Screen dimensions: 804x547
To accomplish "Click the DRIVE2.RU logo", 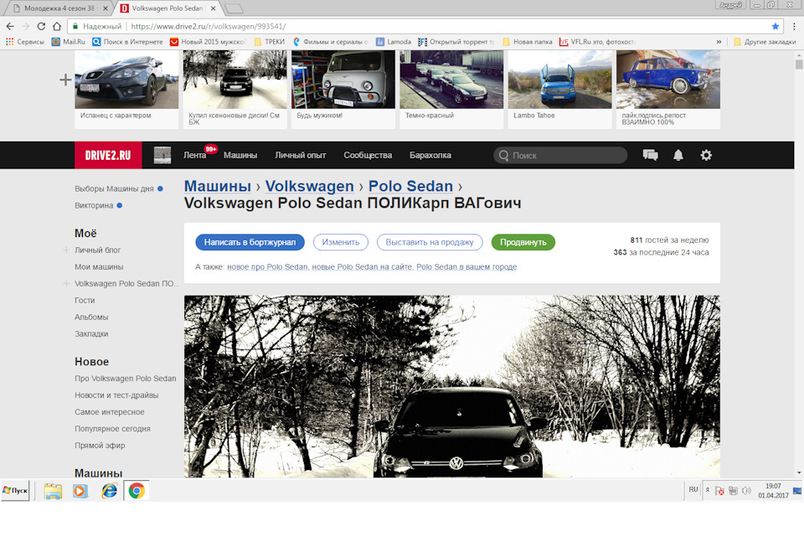I will click(107, 155).
